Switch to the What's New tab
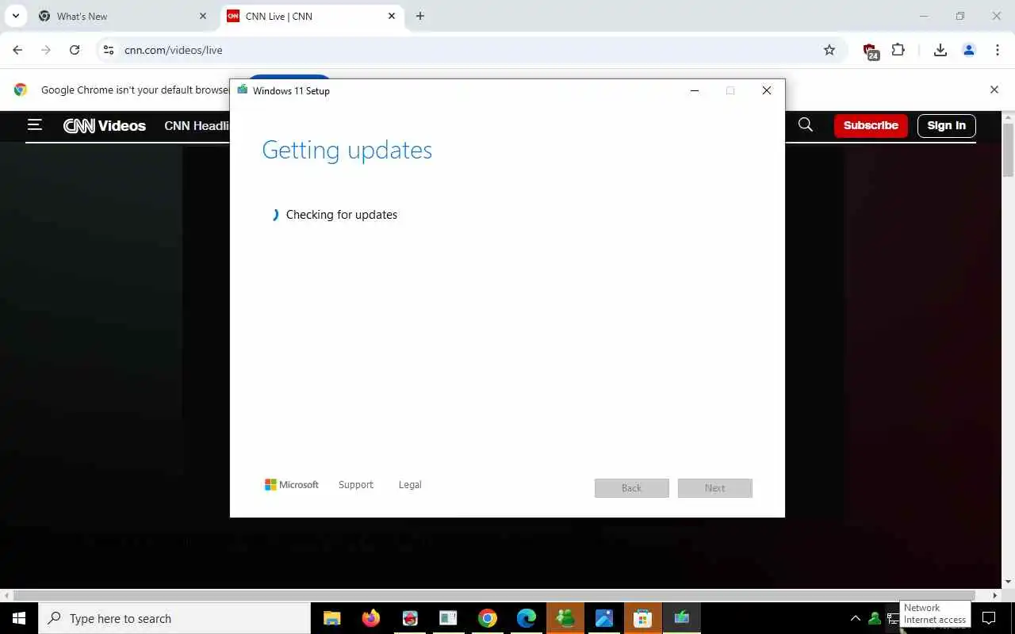1015x634 pixels. (122, 16)
